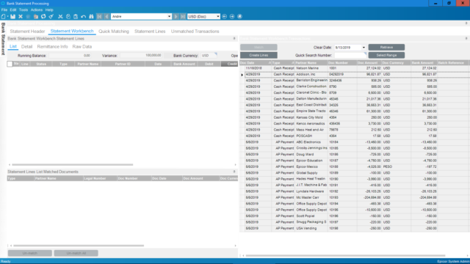Go to first record navigation icon
Viewport: 470px width, 264px height.
point(99,16)
